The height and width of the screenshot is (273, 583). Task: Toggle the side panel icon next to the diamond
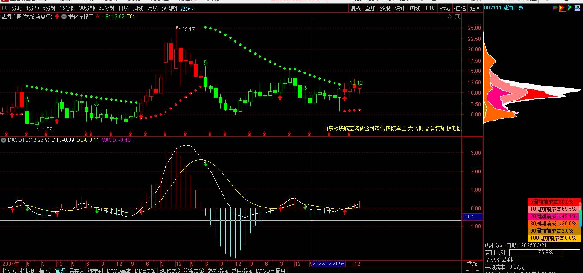tap(458, 17)
